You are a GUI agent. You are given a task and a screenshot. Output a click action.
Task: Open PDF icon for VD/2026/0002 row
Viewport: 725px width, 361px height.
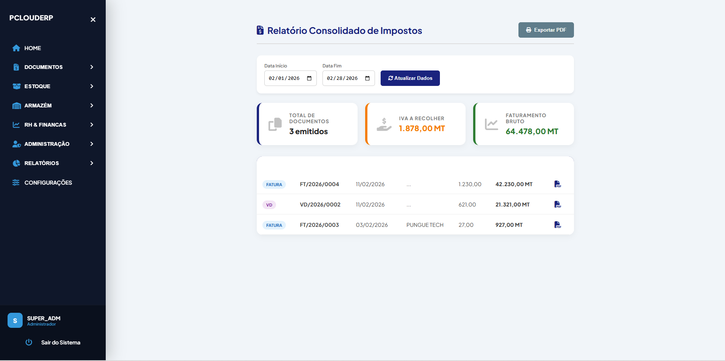(x=557, y=204)
